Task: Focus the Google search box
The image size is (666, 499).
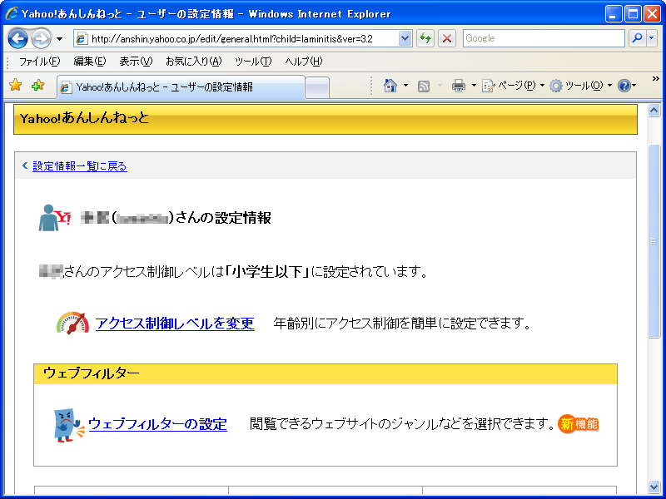Action: pos(544,38)
